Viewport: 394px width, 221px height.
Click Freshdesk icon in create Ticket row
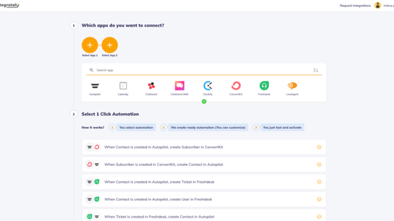(97, 182)
